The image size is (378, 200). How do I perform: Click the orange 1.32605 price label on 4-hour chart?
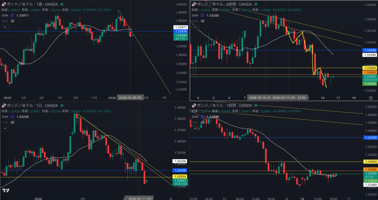(370, 73)
